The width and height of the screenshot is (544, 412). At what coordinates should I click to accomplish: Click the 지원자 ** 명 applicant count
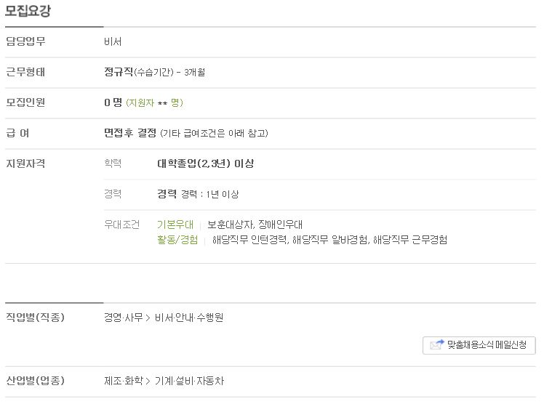154,103
